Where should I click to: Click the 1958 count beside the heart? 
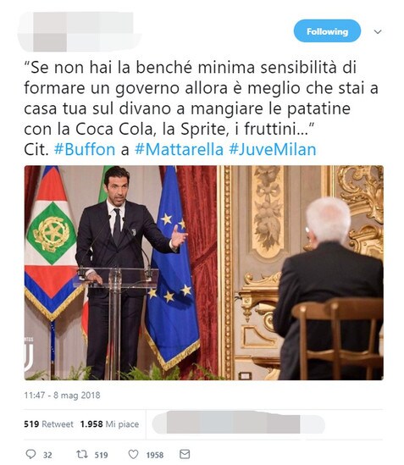point(155,455)
